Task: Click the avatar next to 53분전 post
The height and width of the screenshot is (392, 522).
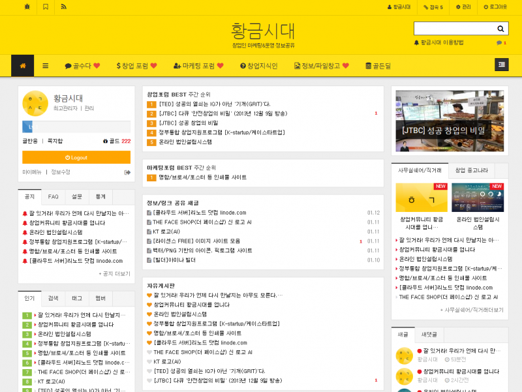Action: [x=404, y=355]
